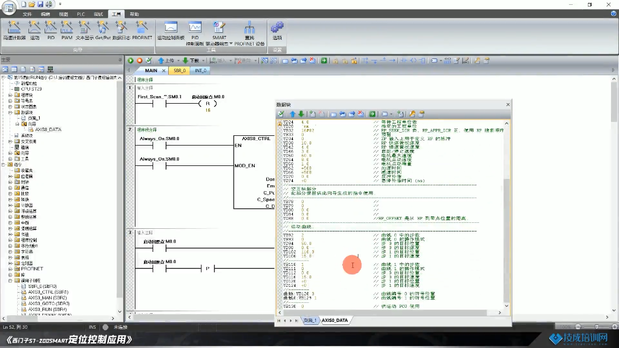Open the PROFINET wizard
Screen dimensions: 619x348
[x=142, y=31]
